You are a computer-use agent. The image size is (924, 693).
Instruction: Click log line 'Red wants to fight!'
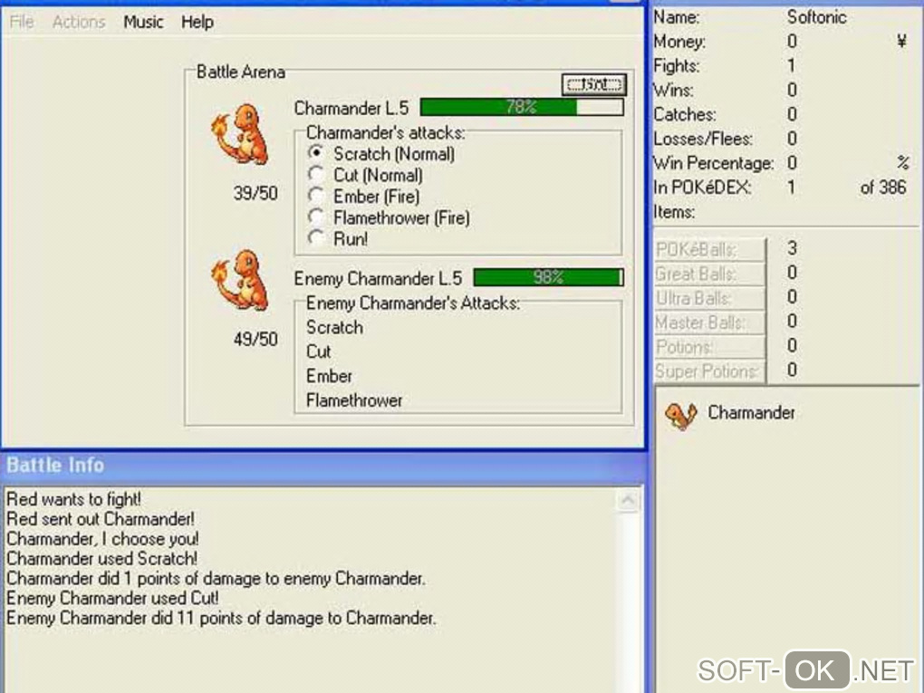coord(73,499)
